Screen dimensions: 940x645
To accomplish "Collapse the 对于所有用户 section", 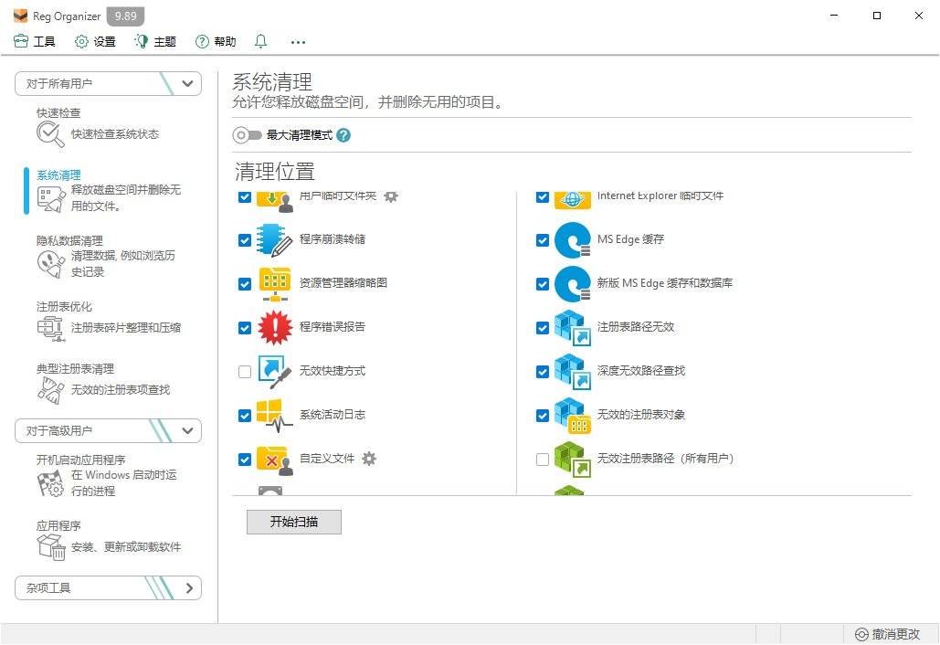I will (x=187, y=83).
